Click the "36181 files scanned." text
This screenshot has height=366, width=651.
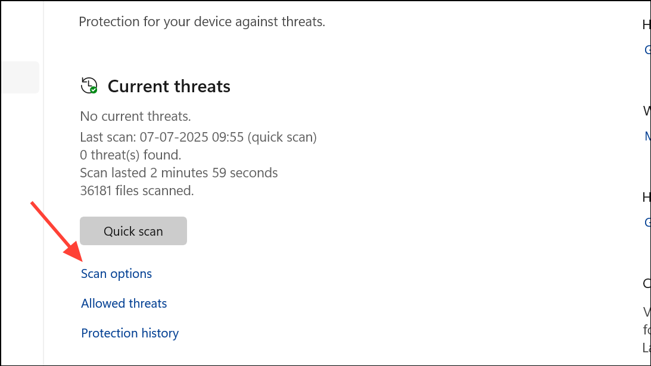137,191
